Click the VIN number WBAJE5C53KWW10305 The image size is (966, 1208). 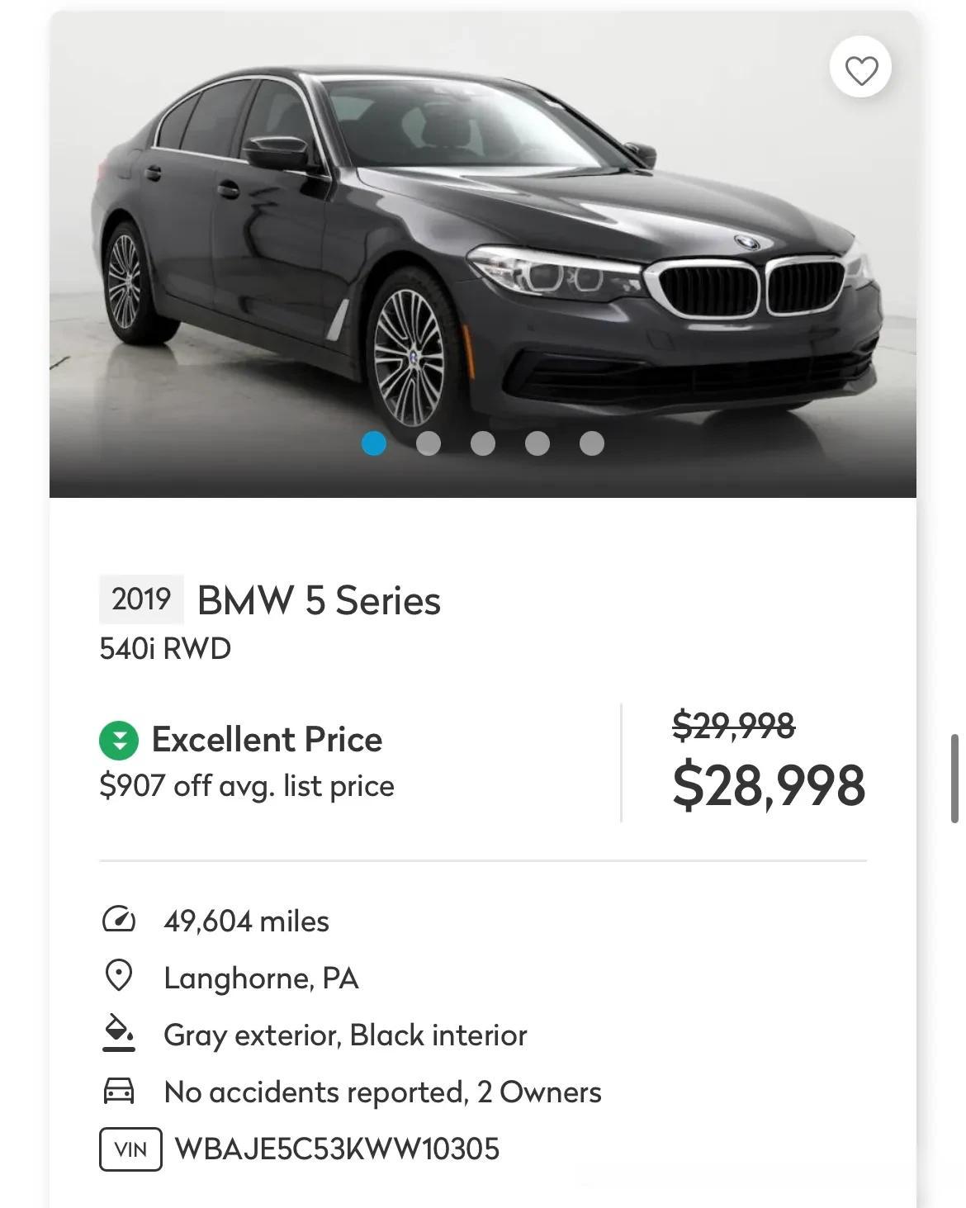click(x=337, y=1149)
